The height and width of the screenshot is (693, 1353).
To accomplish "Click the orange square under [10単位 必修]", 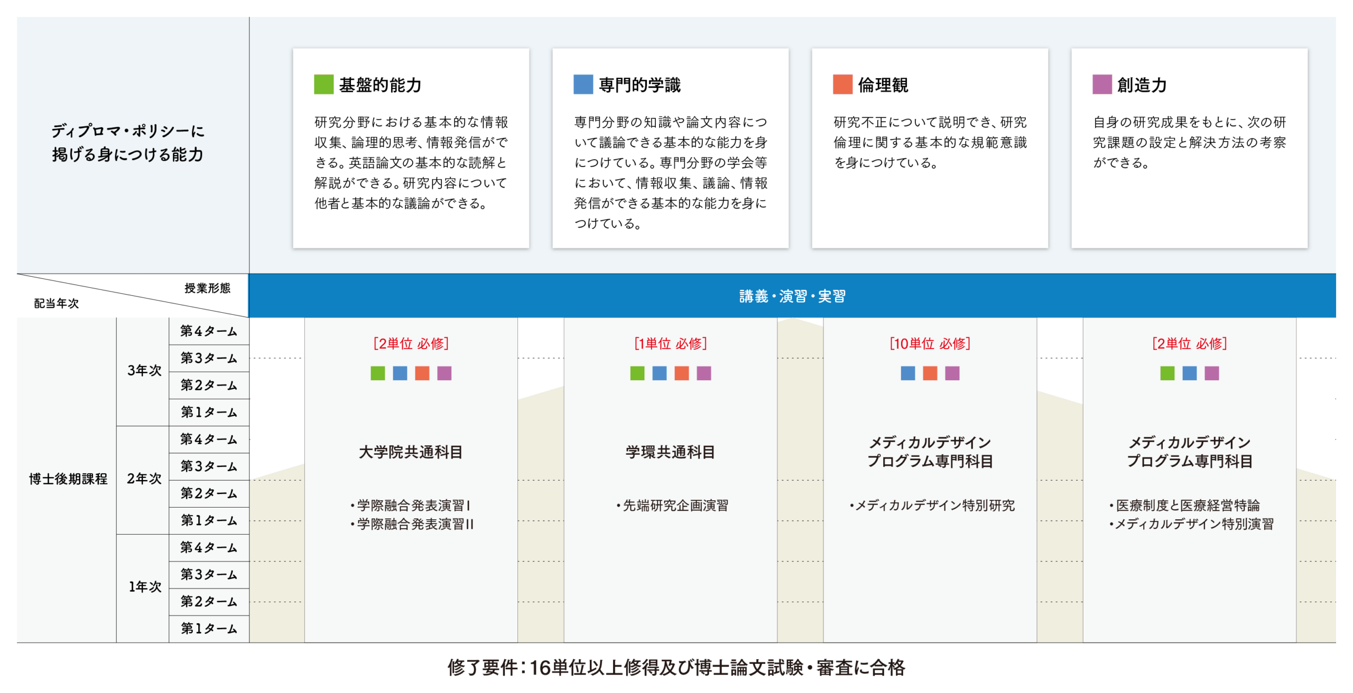I will (930, 373).
